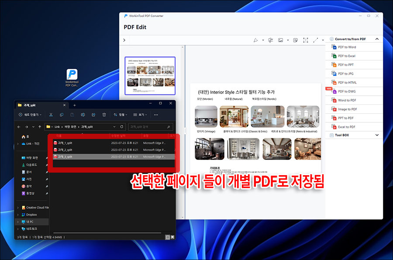This screenshot has width=393, height=260.
Task: Open PDF to Word converter
Action: 354,47
